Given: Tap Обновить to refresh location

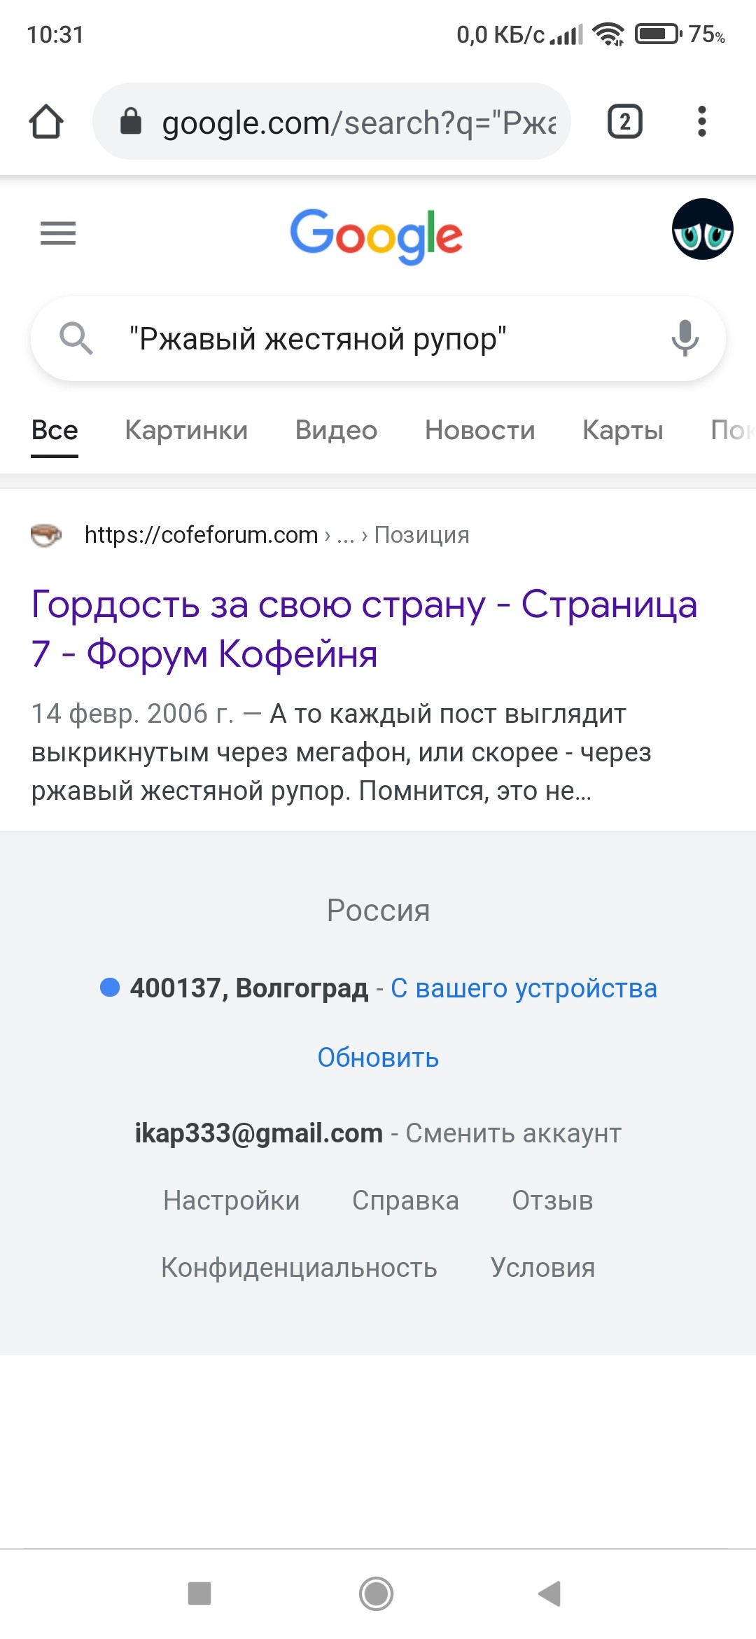Looking at the screenshot, I should (378, 1058).
